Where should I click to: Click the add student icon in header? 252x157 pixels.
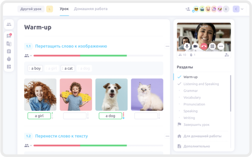(x=188, y=9)
